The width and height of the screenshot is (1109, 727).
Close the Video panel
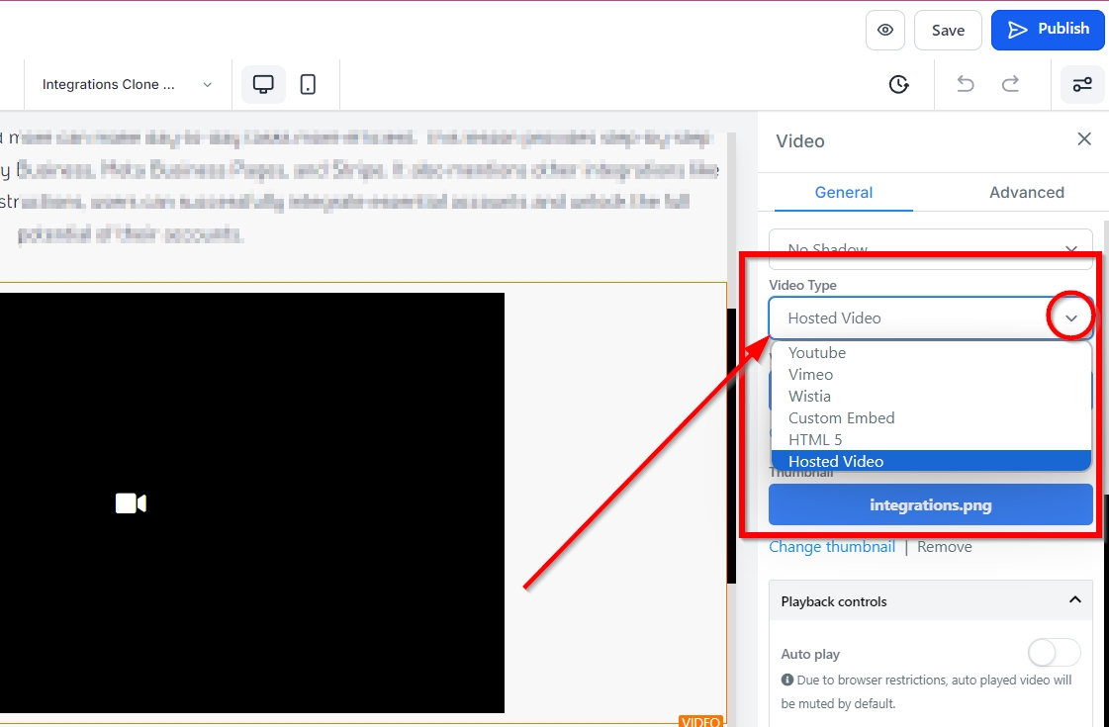tap(1083, 139)
